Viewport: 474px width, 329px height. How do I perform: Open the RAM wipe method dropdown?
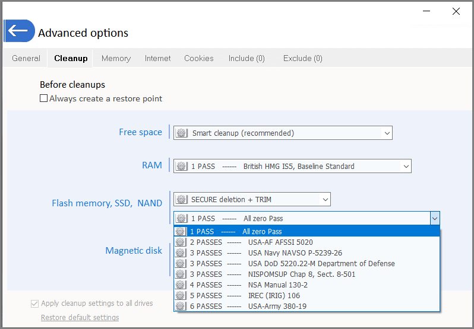tap(406, 166)
